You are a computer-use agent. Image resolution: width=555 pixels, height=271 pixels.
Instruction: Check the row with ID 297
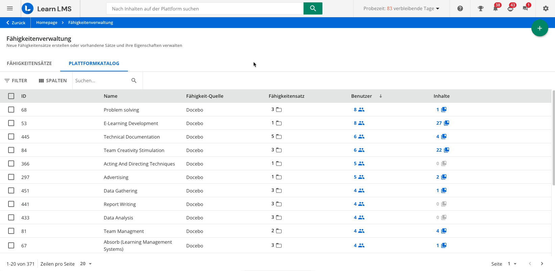11,177
